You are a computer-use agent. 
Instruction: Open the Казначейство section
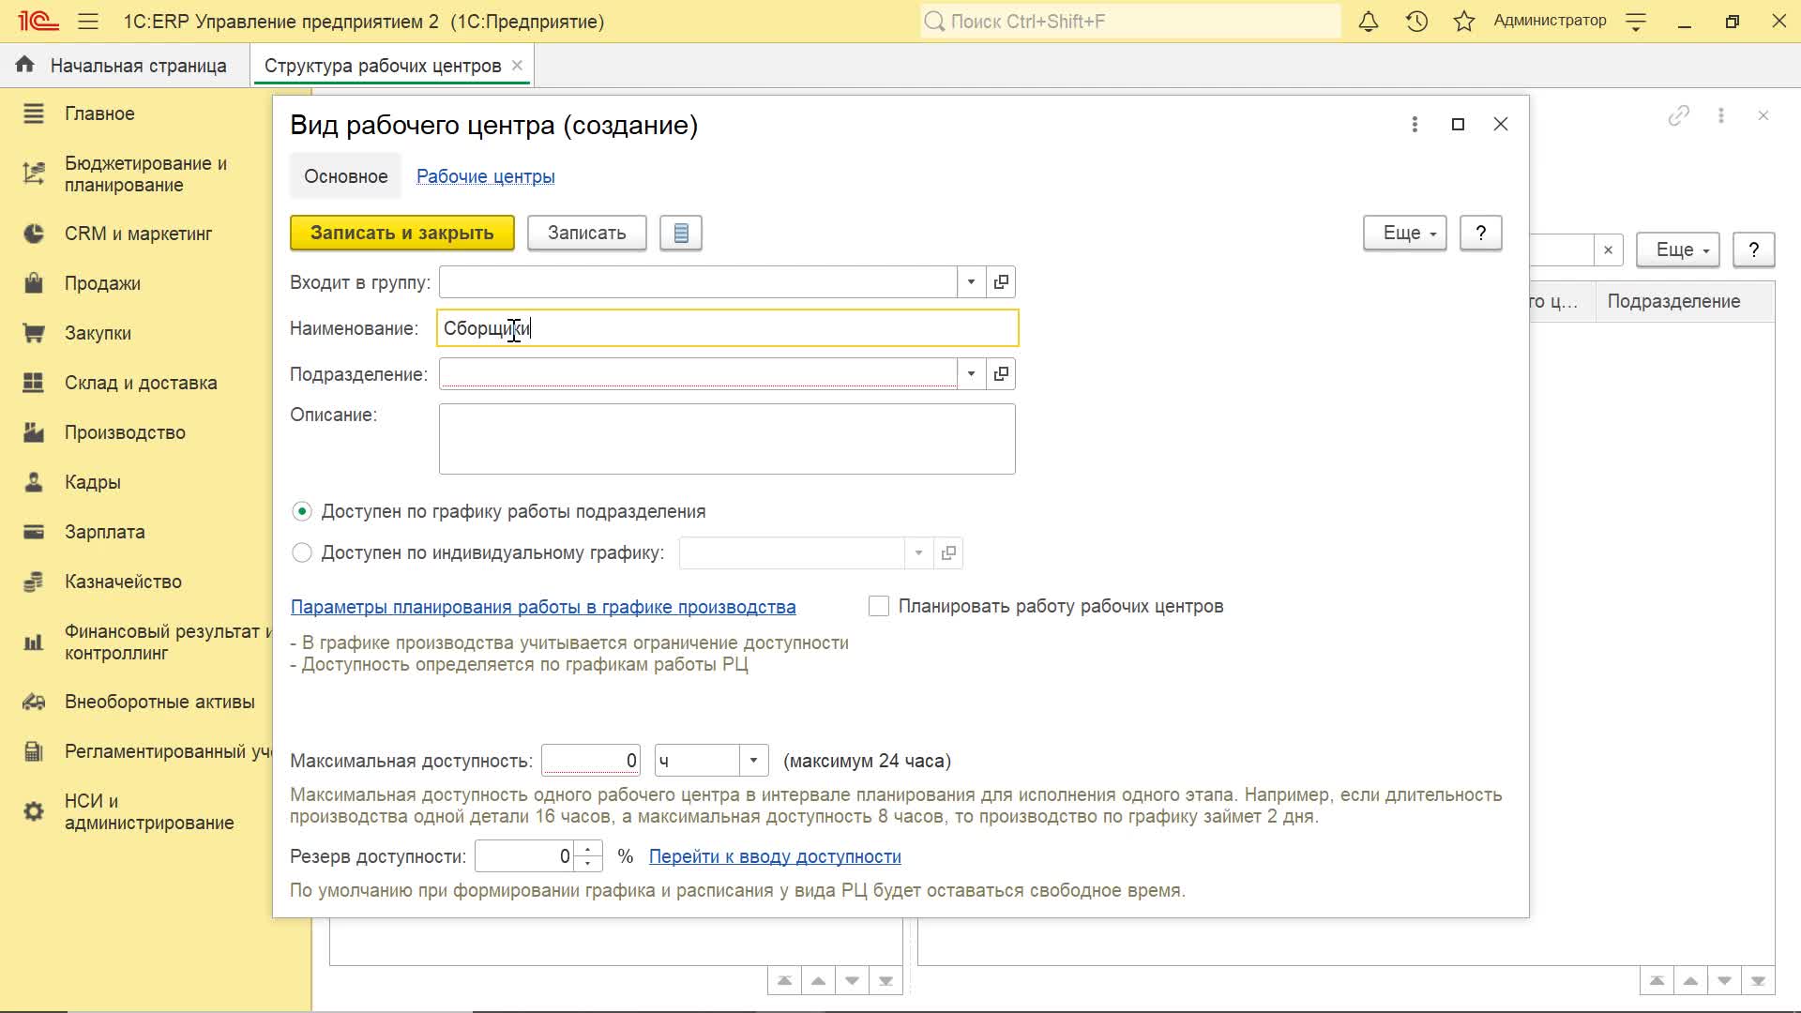tap(123, 582)
